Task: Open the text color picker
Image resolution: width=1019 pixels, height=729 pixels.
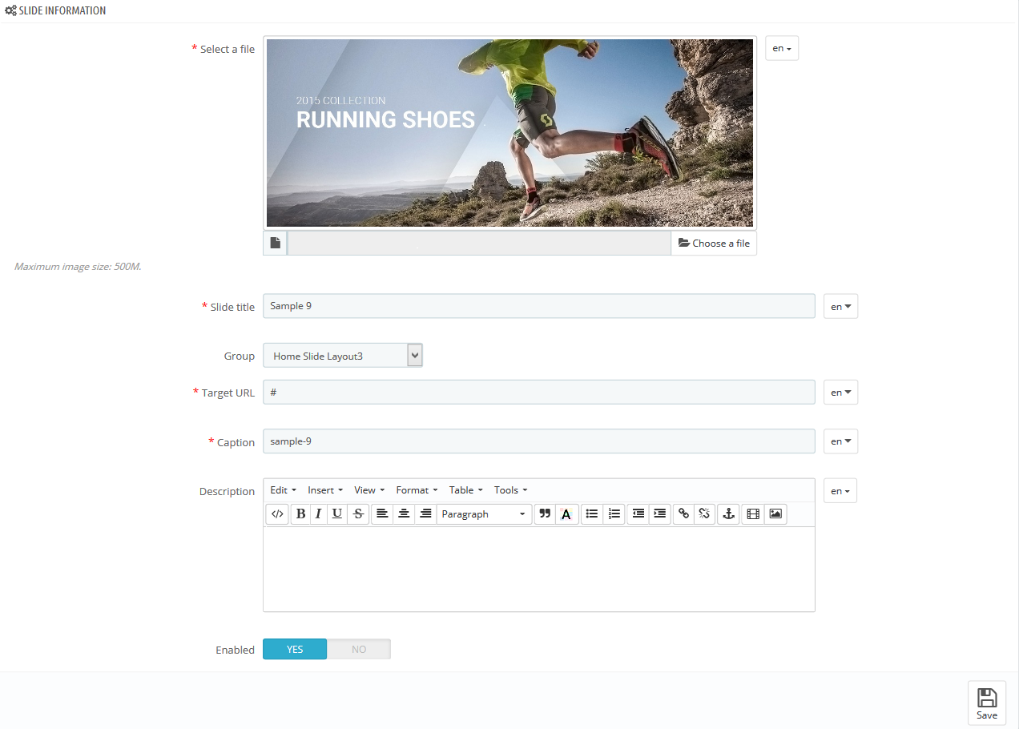Action: (566, 514)
